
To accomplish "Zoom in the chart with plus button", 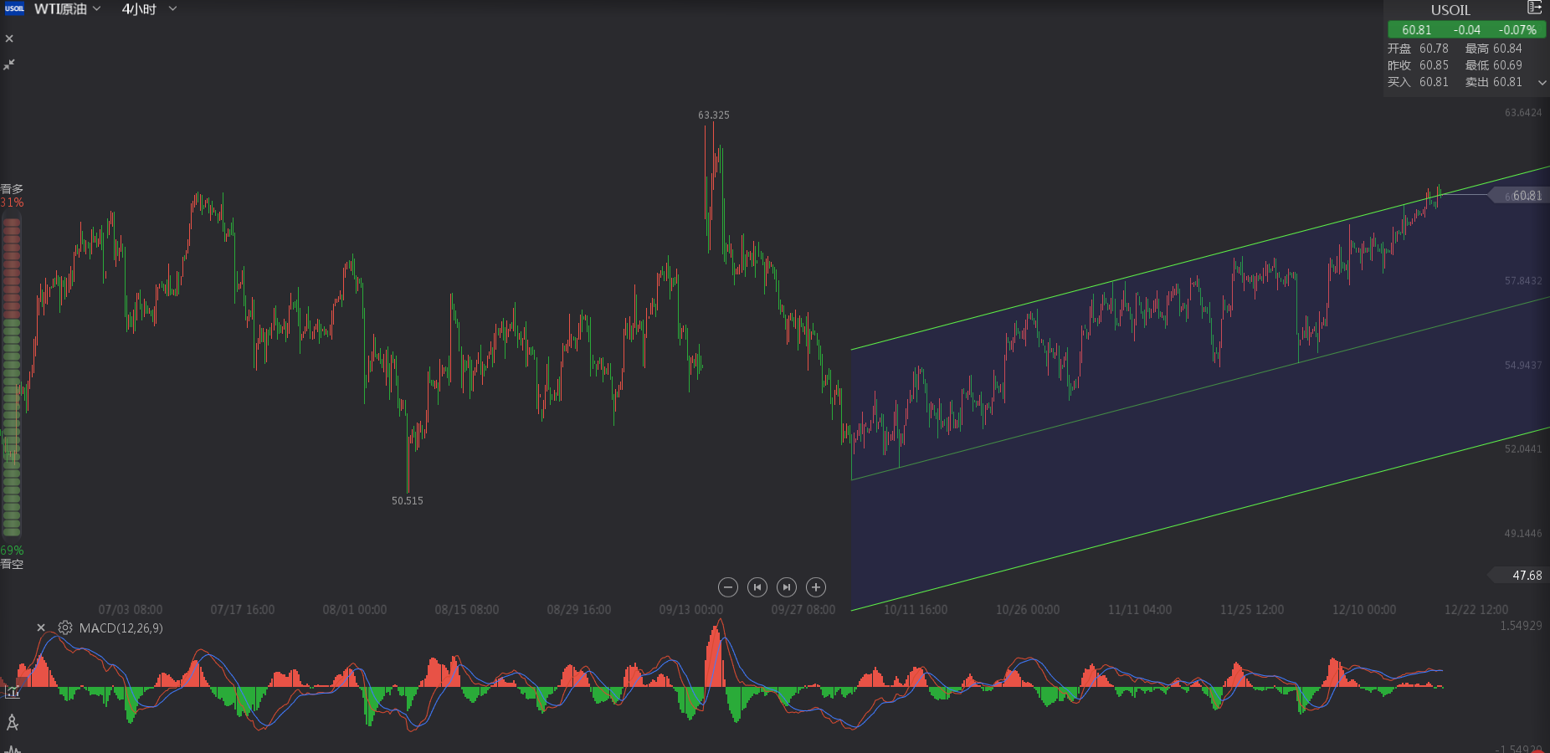I will 816,587.
